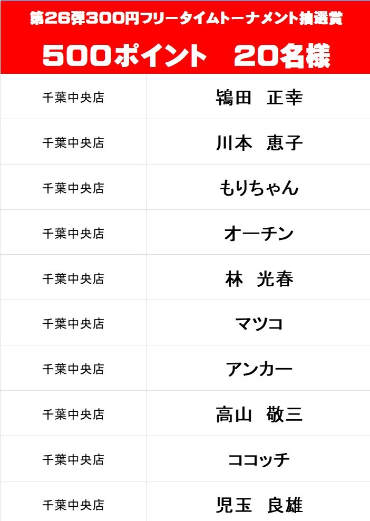Image resolution: width=370 pixels, height=521 pixels.
Task: Click winner name 川本 恵子
Action: (259, 143)
